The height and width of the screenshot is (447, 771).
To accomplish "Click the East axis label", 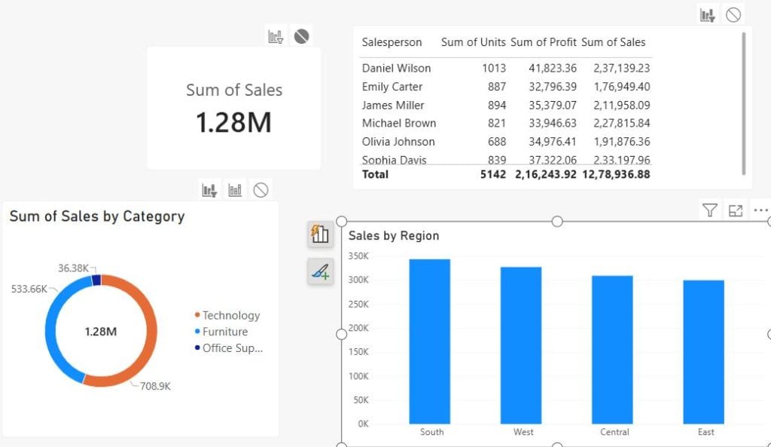I will tap(705, 432).
